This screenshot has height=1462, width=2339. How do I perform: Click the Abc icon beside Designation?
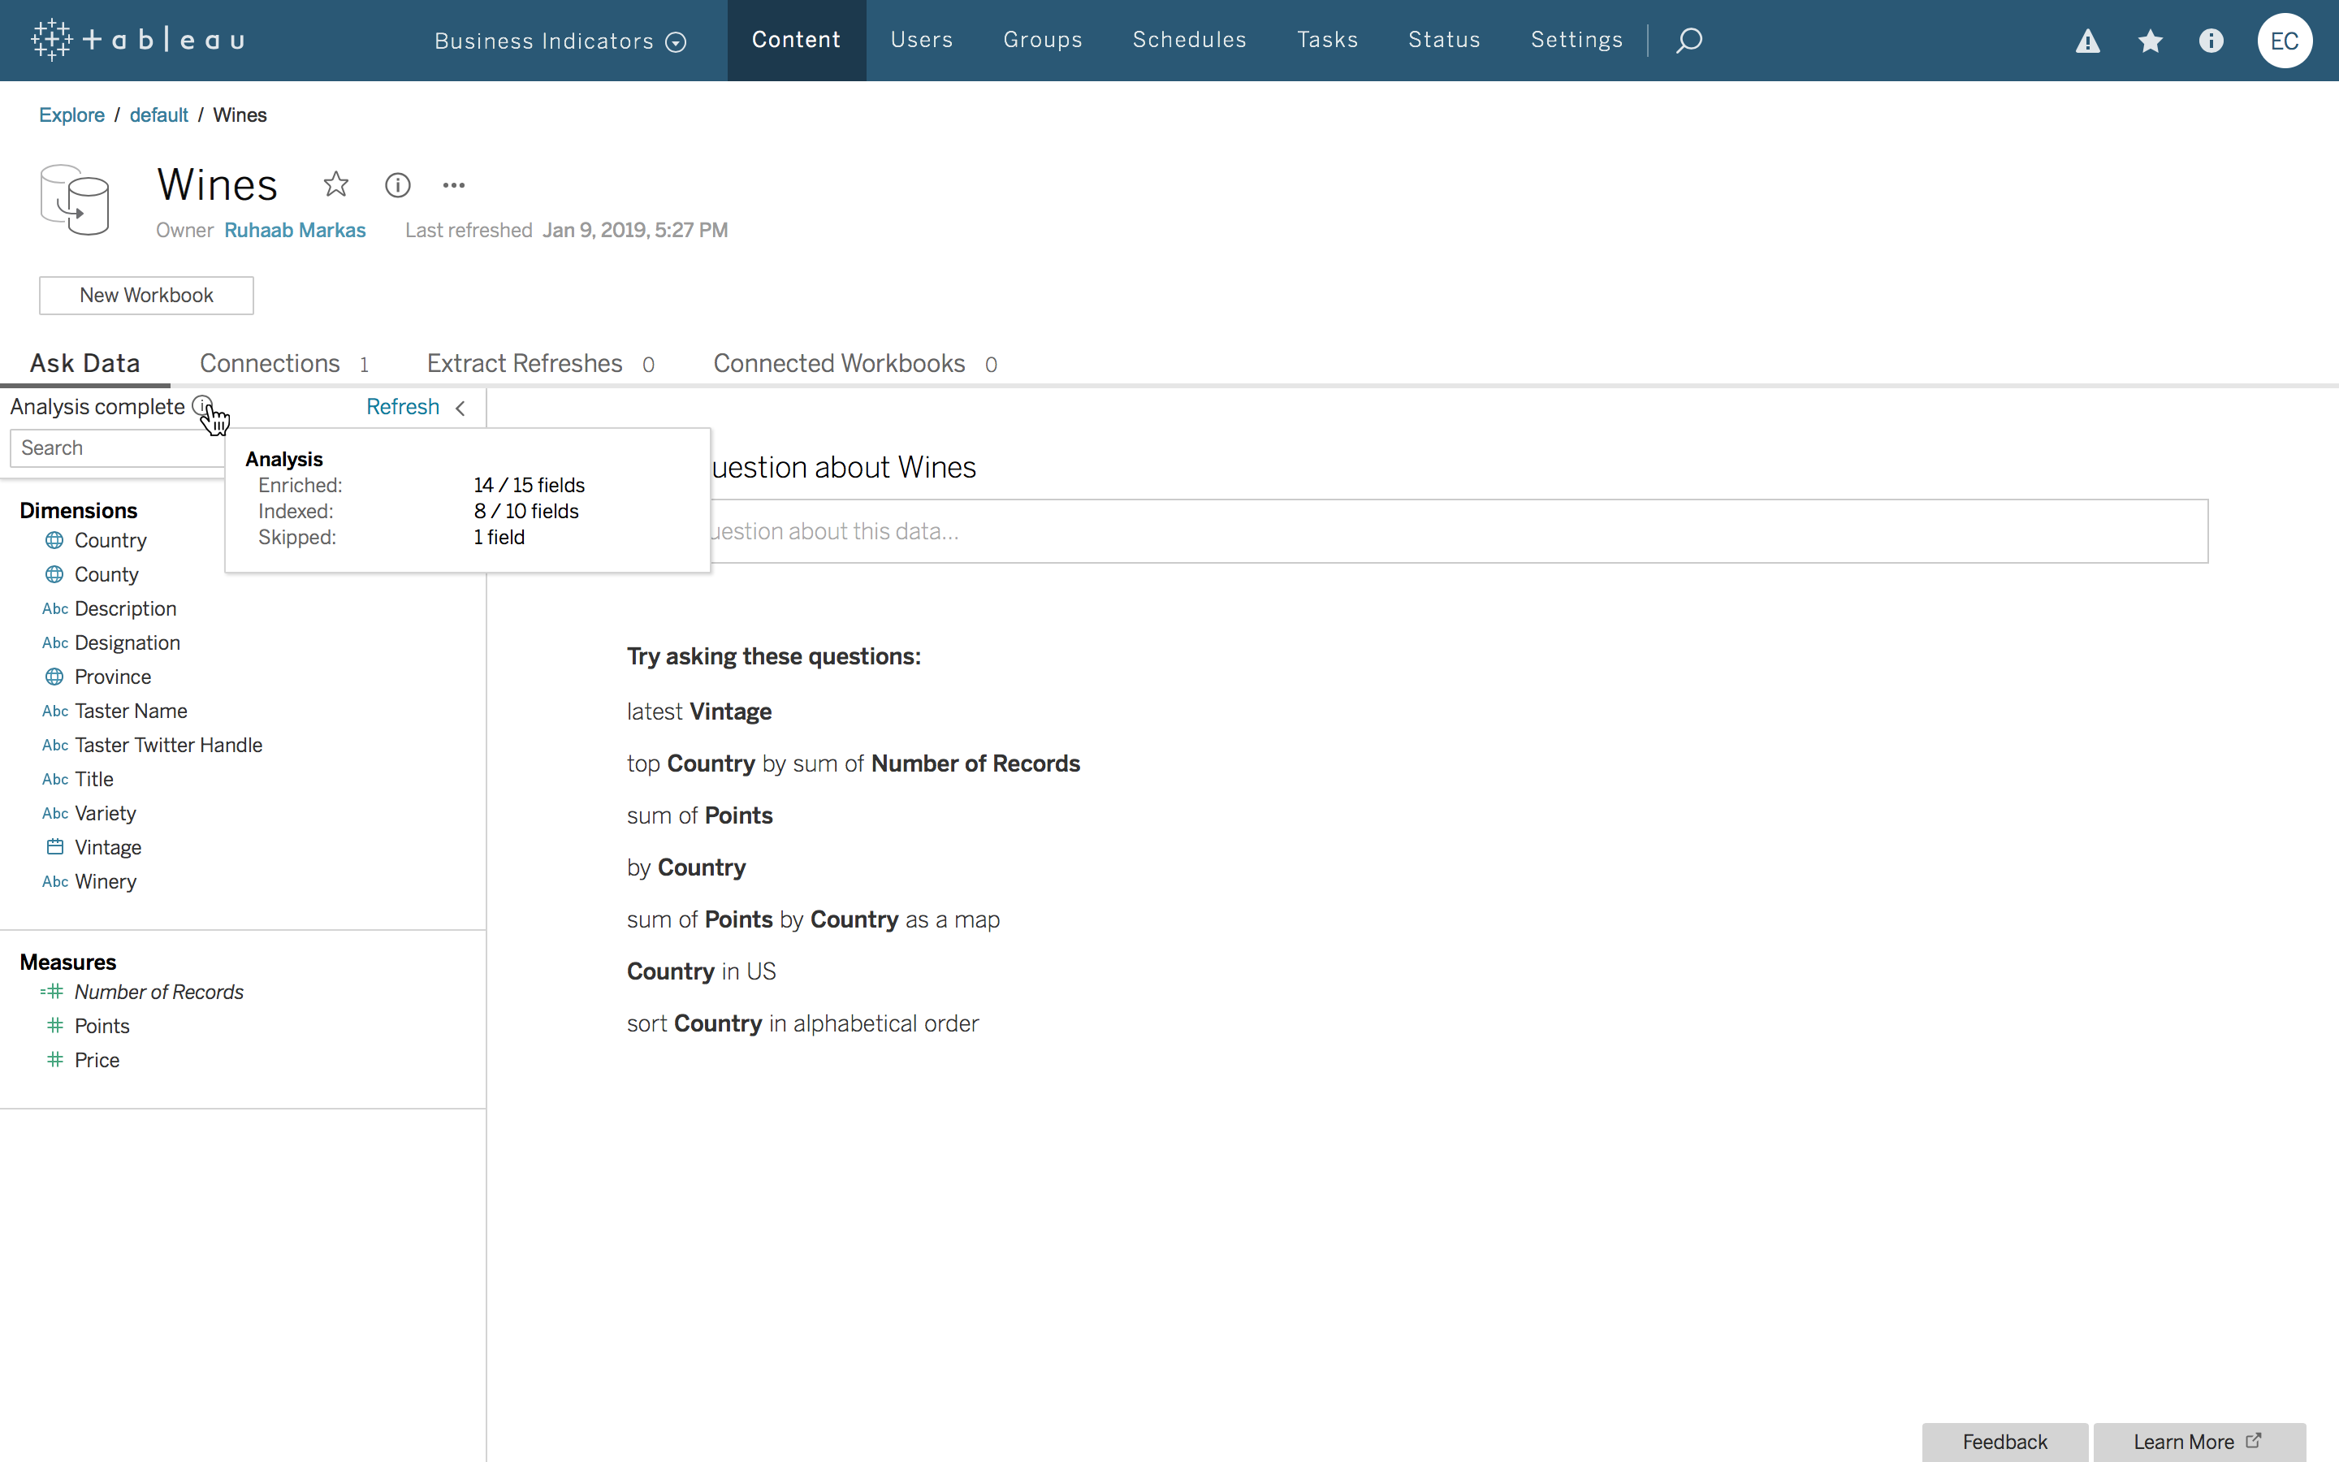pyautogui.click(x=55, y=643)
